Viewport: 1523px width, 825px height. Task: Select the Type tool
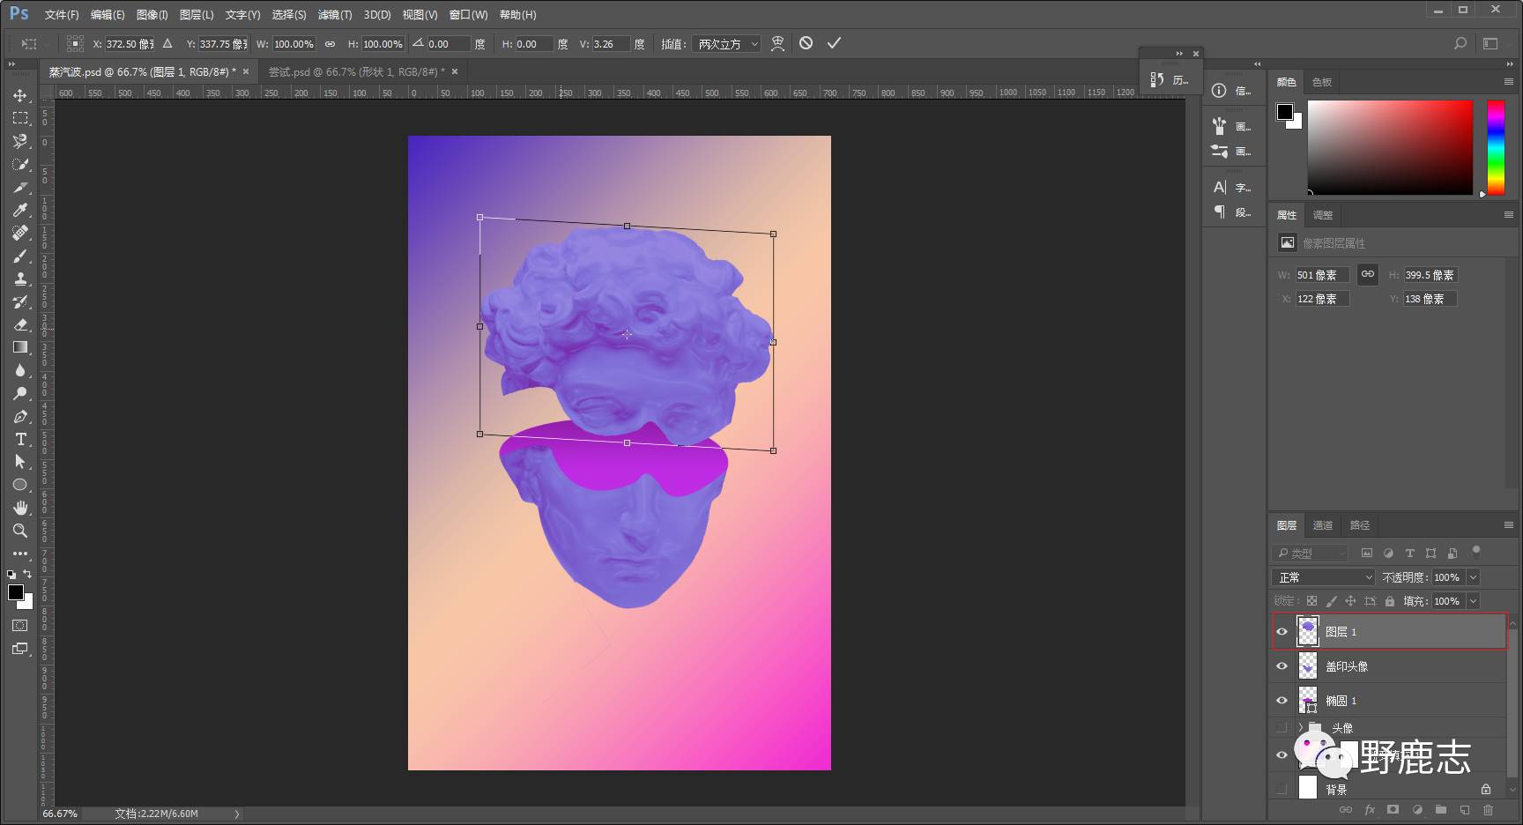19,439
